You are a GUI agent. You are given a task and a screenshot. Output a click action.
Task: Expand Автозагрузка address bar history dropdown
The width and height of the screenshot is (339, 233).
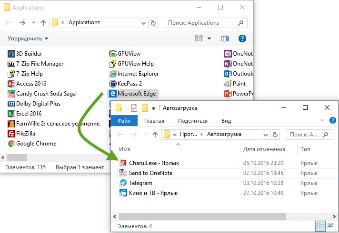[x=266, y=135]
